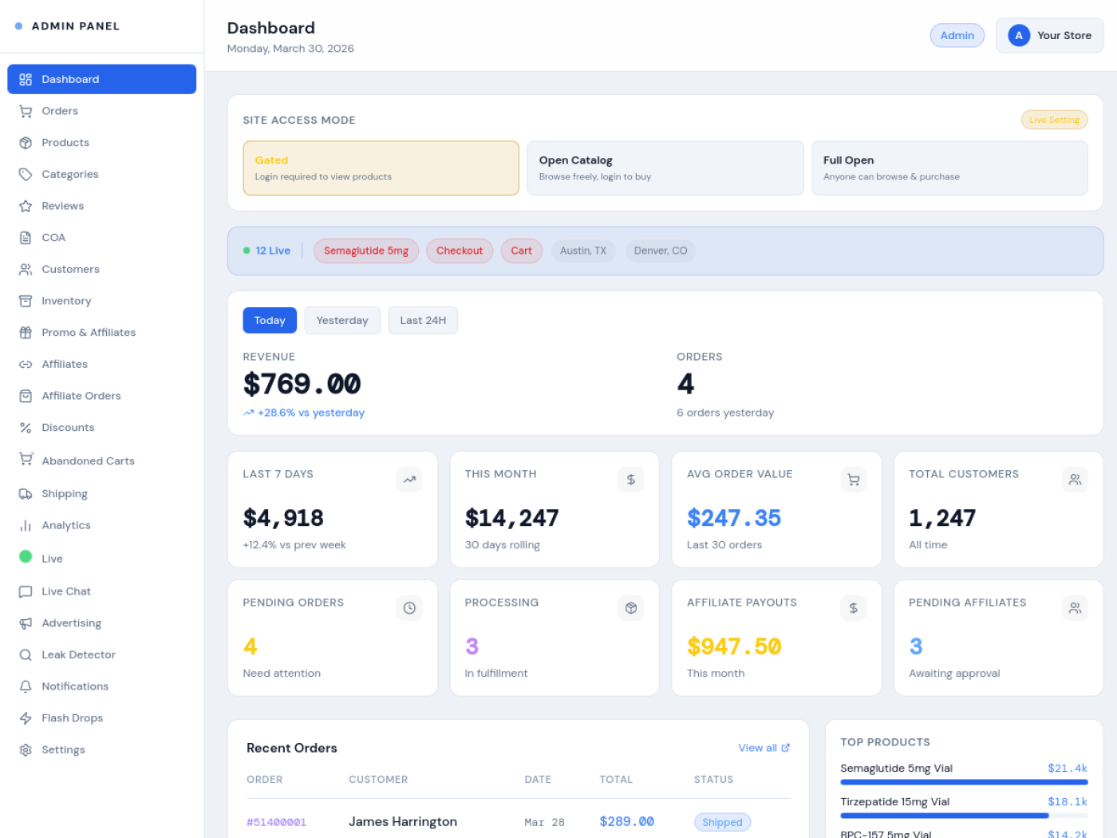Click the Semaglutide 5mg filter chip

point(366,250)
